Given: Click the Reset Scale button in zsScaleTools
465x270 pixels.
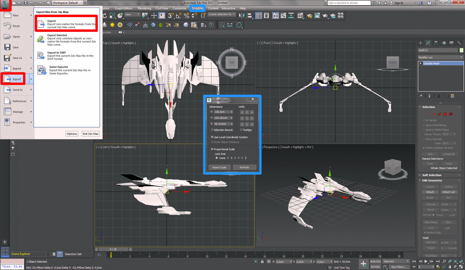Looking at the screenshot, I should pos(219,167).
